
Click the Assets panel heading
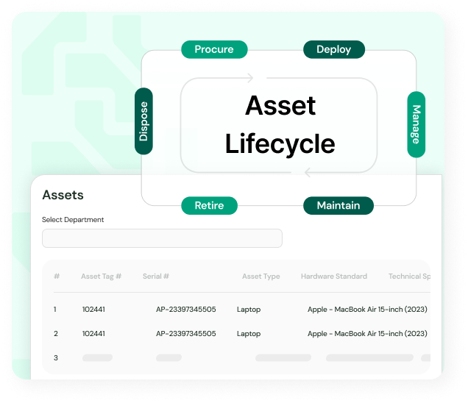[x=63, y=195]
